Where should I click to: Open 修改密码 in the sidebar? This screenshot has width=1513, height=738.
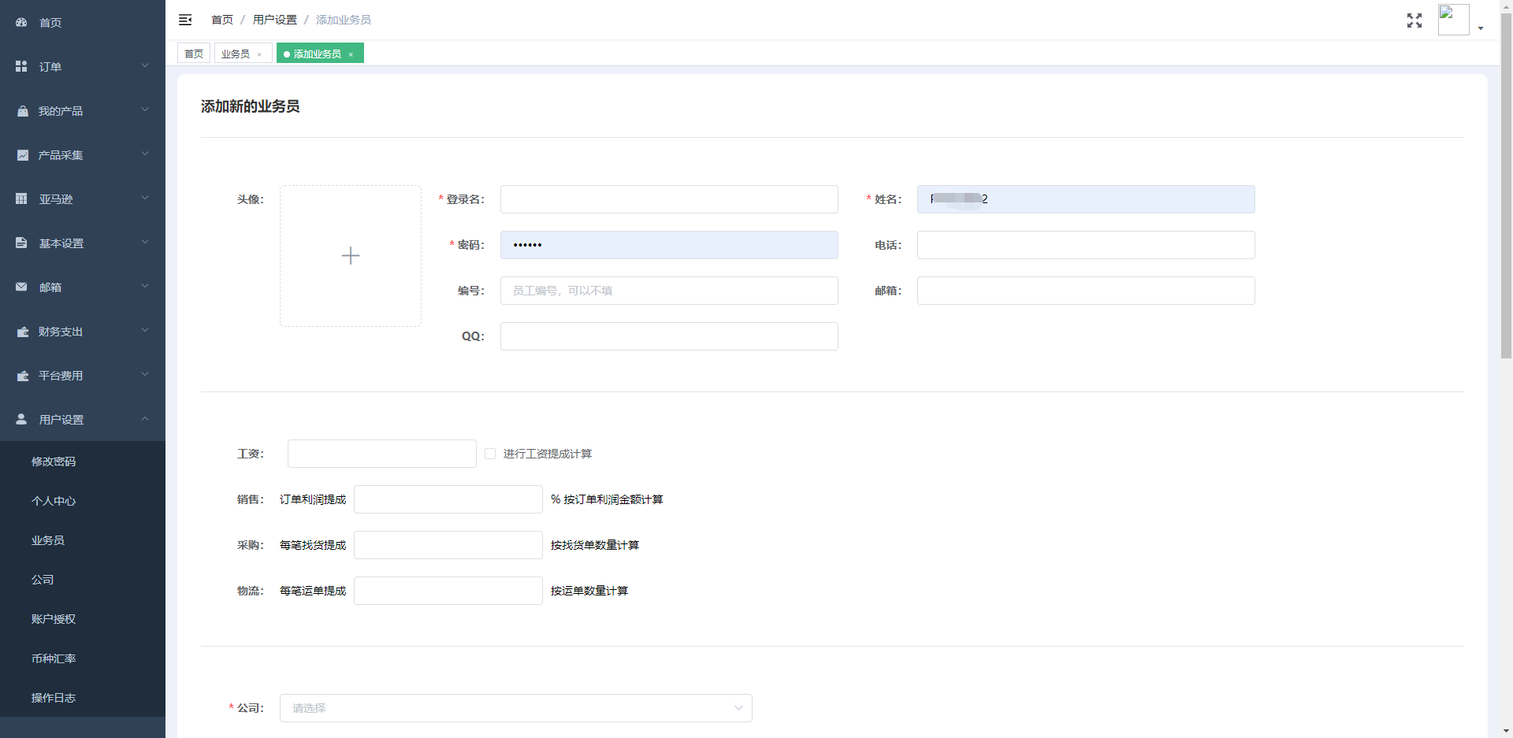54,462
